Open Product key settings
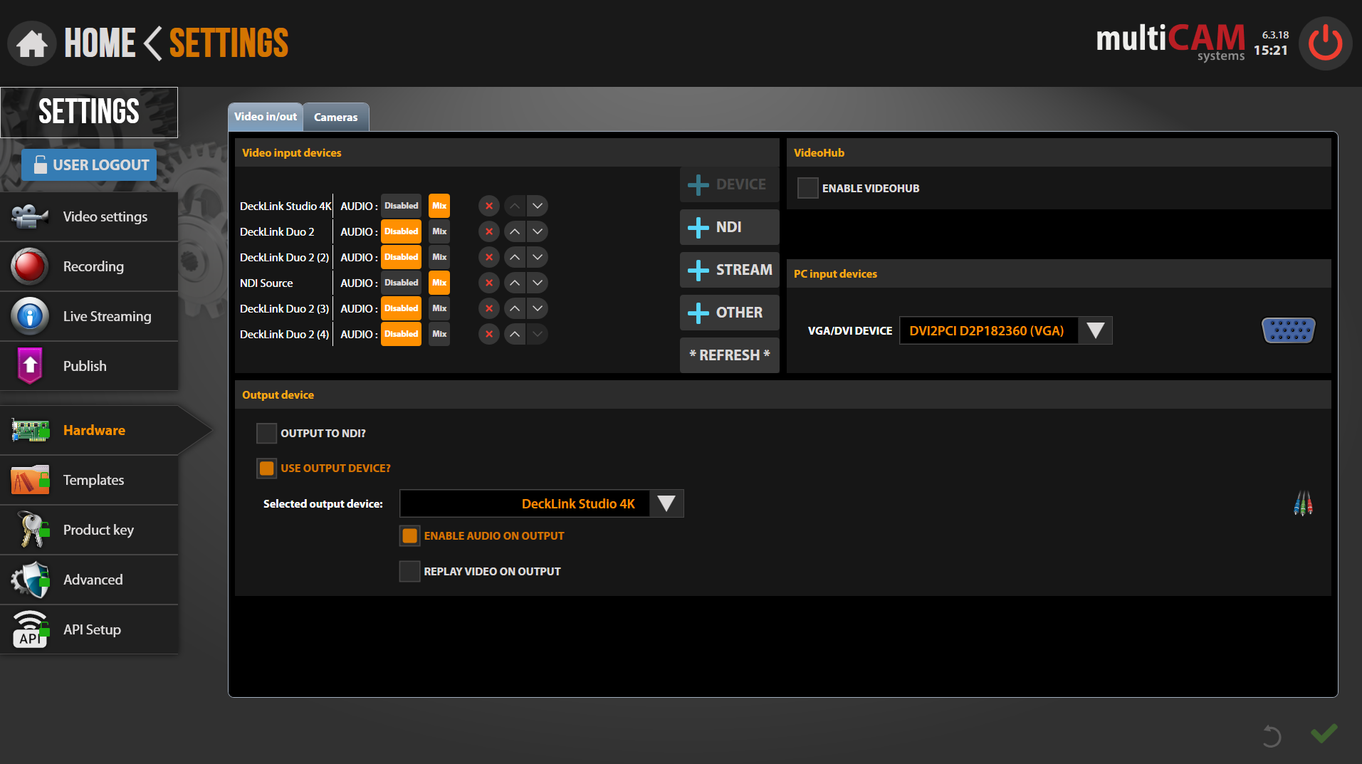 coord(89,530)
